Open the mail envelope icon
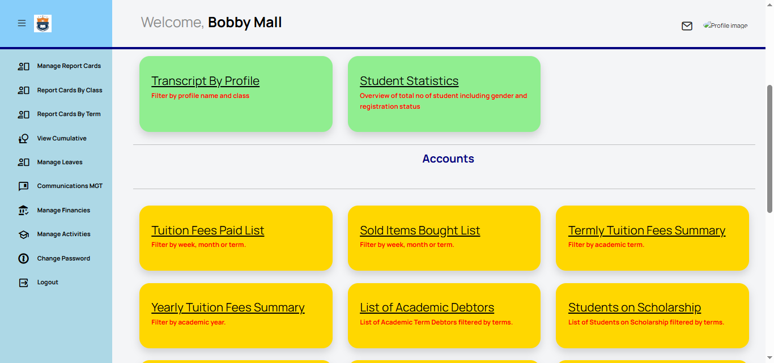 (x=687, y=26)
